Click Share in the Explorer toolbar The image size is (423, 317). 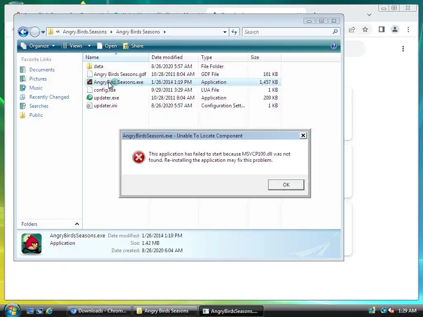[133, 46]
